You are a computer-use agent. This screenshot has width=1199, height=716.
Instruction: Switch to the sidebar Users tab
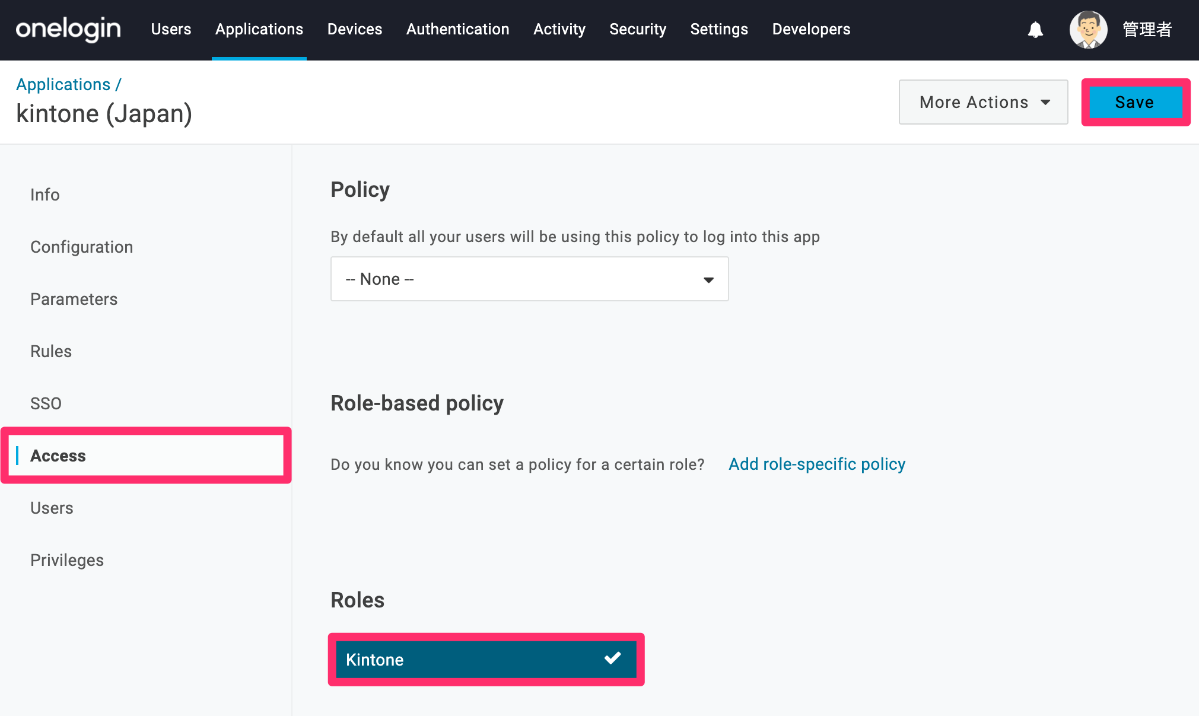(52, 508)
